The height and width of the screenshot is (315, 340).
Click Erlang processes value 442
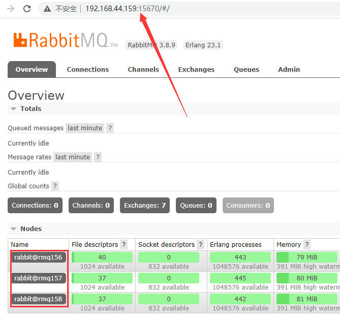tap(240, 299)
